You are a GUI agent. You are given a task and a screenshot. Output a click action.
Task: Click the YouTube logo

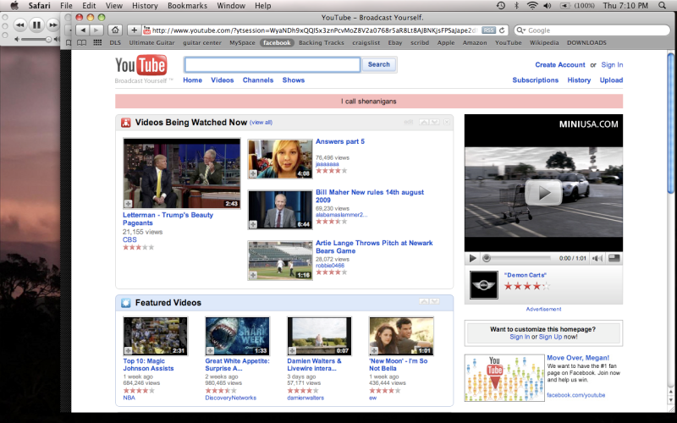140,65
